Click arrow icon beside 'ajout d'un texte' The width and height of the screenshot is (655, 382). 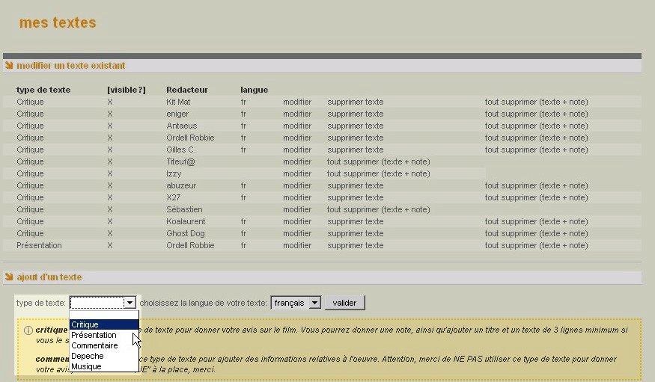(9, 277)
